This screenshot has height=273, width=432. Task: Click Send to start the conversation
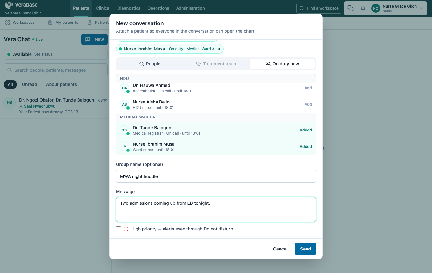coord(306,249)
